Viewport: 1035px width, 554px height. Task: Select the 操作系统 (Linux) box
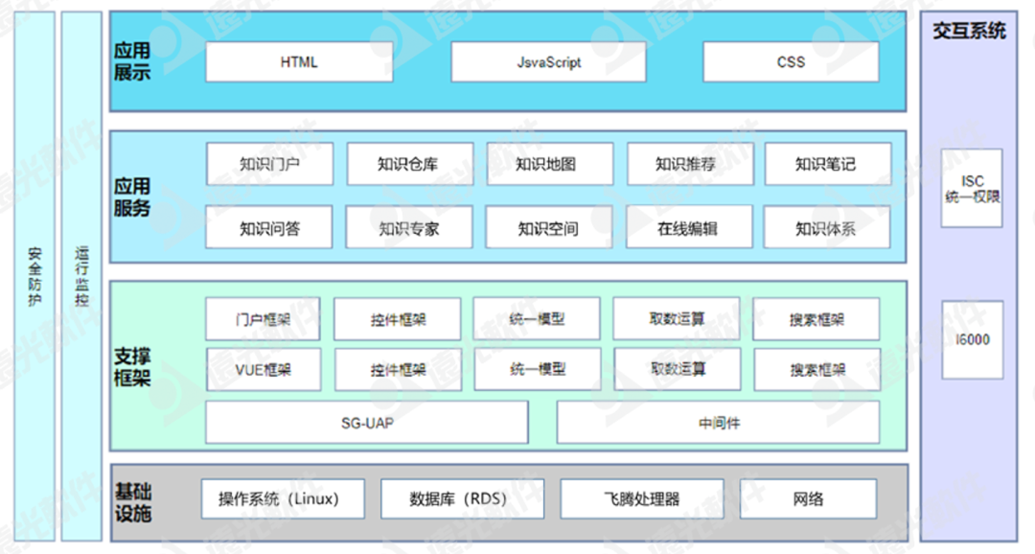pyautogui.click(x=278, y=499)
